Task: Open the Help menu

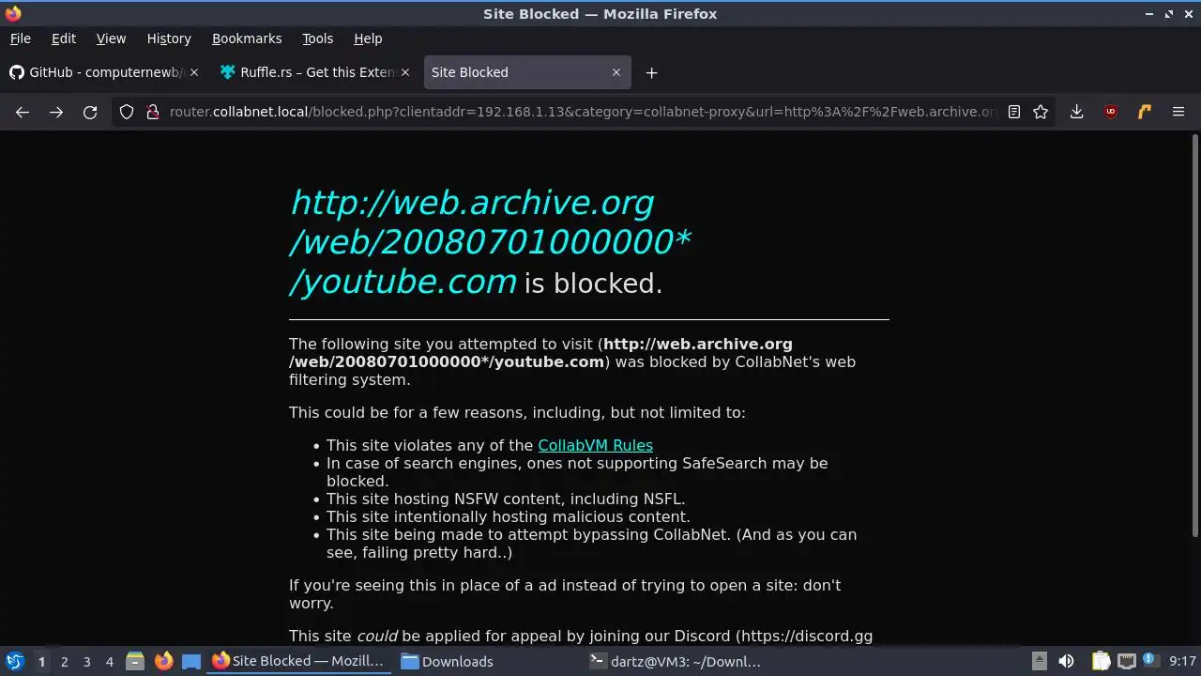Action: coord(368,38)
